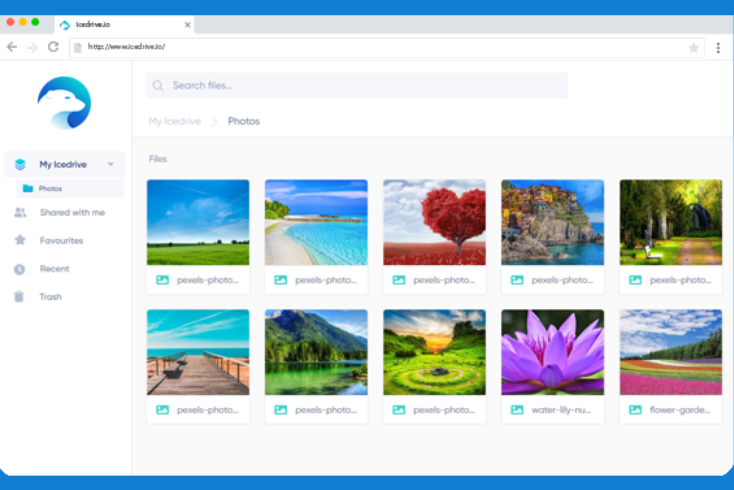Viewport: 734px width, 490px height.
Task: Open the browser three-dot menu
Action: 718,48
